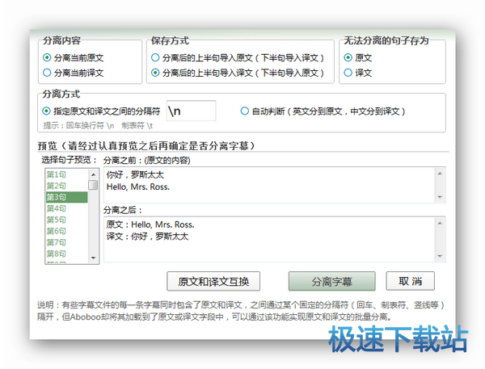
Task: Click the 原文和译文互换 button
Action: (213, 281)
